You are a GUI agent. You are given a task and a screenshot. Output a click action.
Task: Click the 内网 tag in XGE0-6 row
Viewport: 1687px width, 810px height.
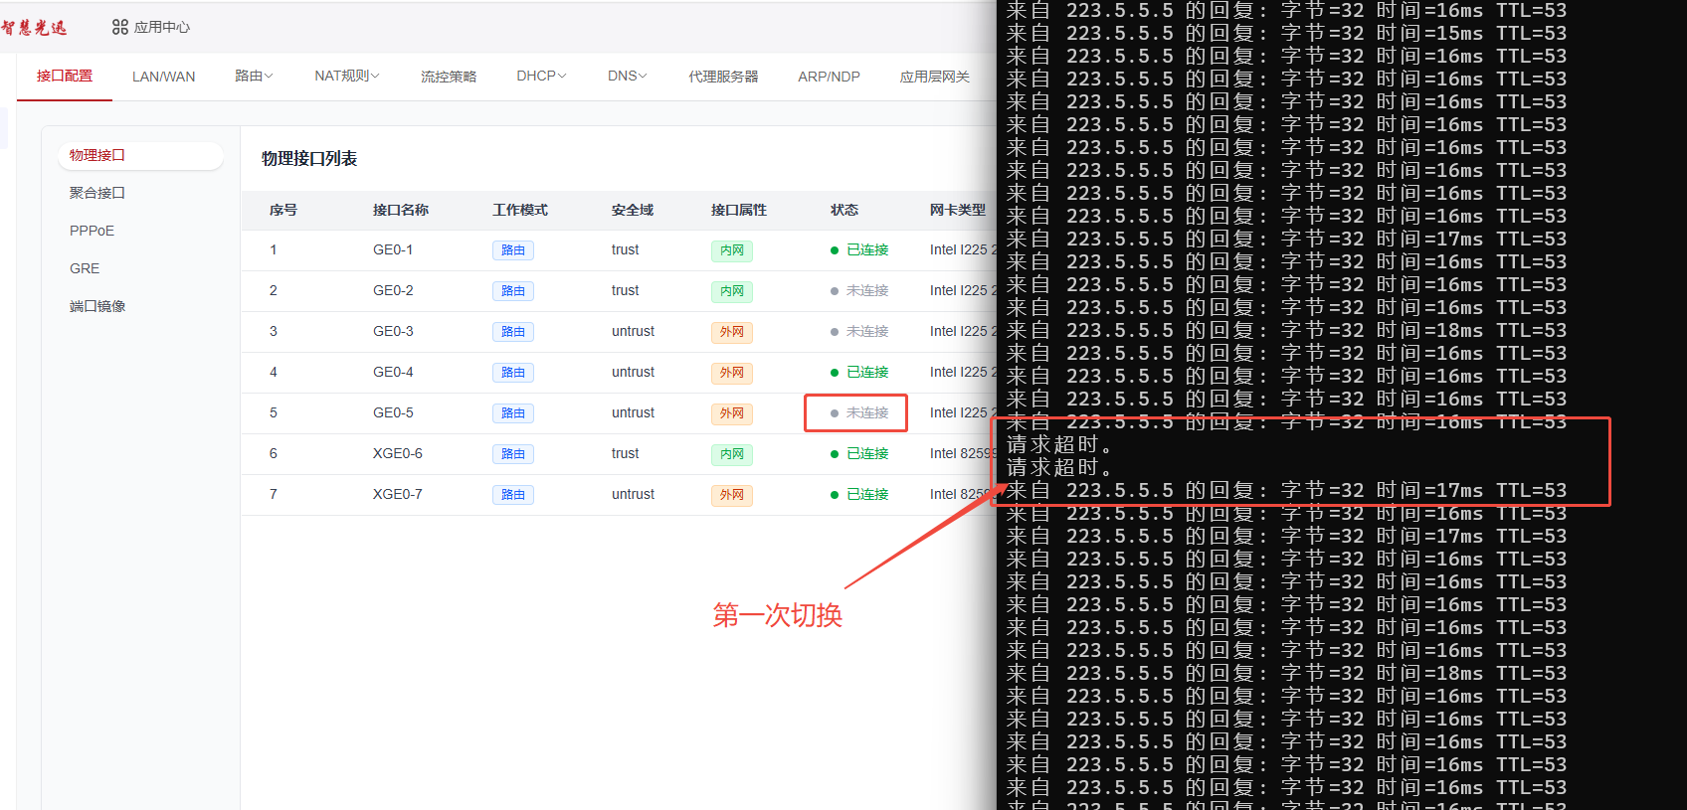[x=732, y=454]
